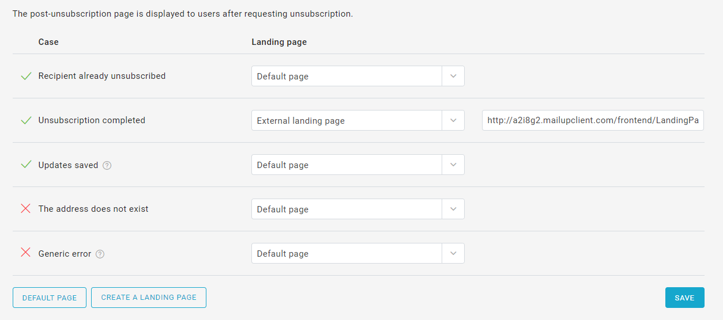Click the help icon beside Updates saved
The image size is (723, 320).
click(107, 165)
